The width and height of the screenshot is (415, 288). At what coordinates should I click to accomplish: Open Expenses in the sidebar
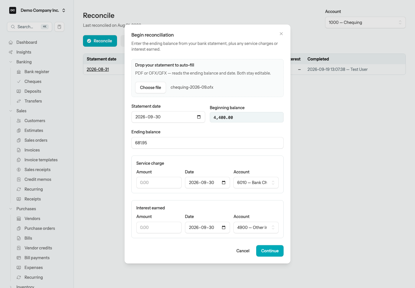click(x=33, y=268)
